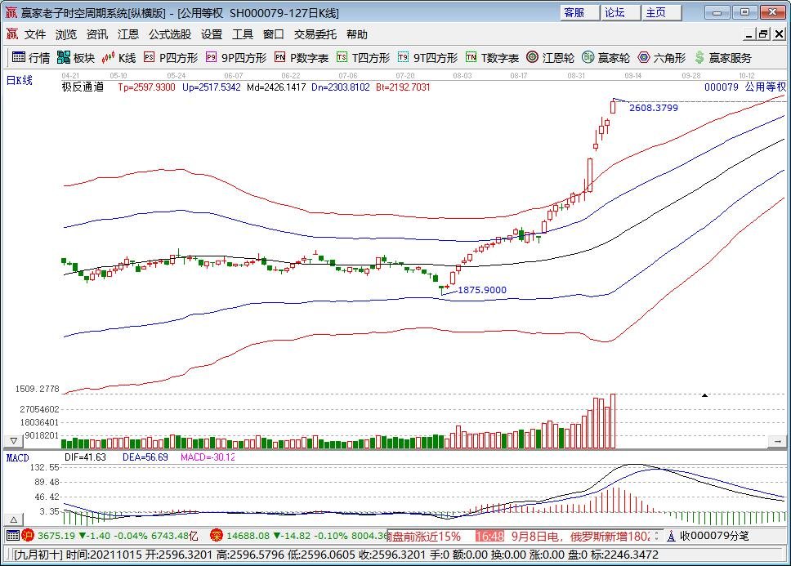The width and height of the screenshot is (791, 566).
Task: Open the 窗口 menu
Action: pos(274,34)
